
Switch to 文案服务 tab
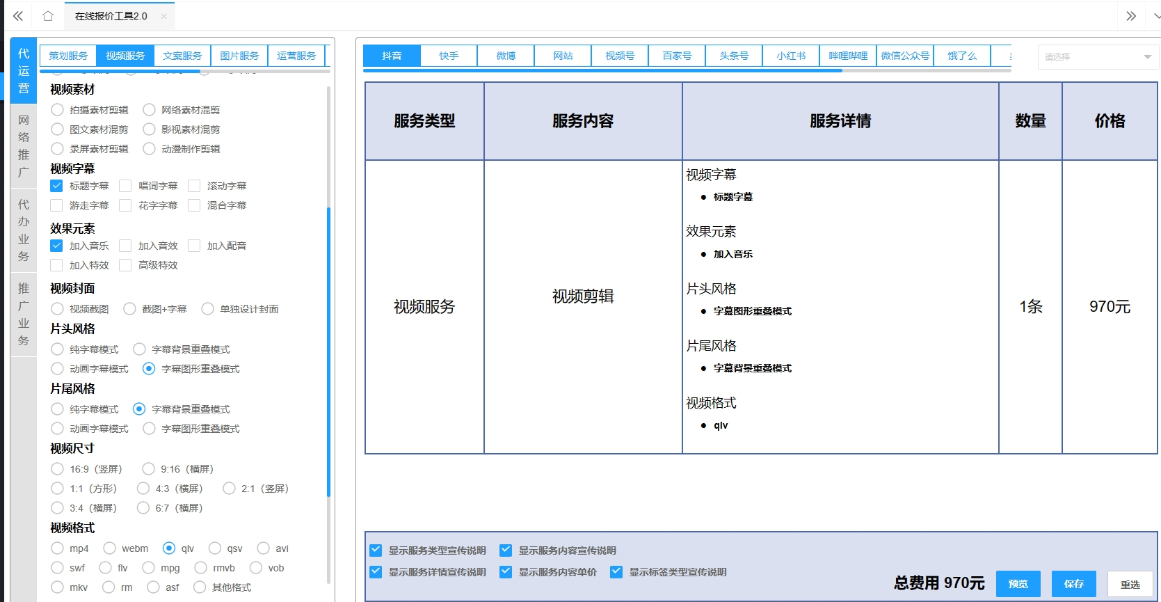point(182,56)
